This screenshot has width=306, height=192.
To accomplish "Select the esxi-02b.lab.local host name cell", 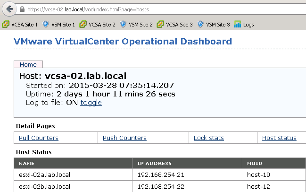I will 73,186.
